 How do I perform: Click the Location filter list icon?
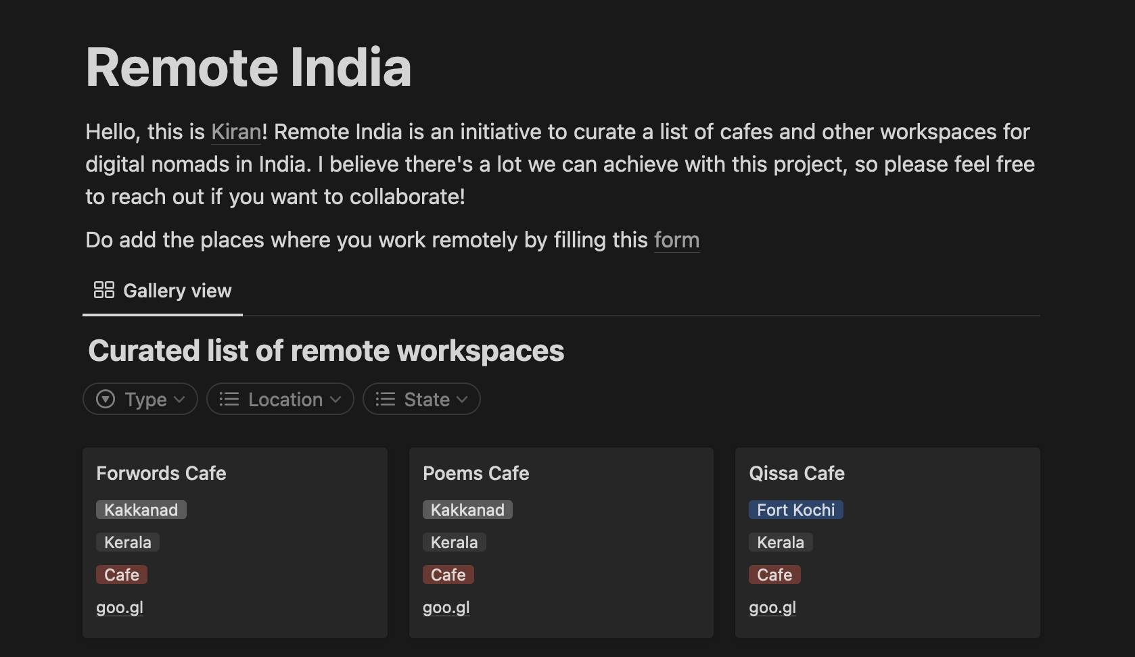click(229, 399)
